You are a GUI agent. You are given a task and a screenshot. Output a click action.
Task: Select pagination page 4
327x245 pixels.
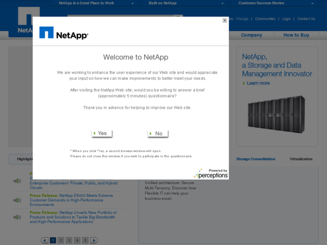[x=77, y=241]
